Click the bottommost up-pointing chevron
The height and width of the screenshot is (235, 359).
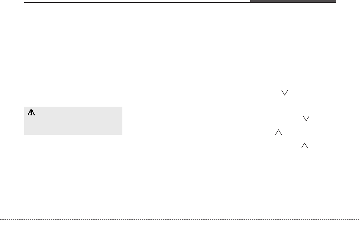304,146
